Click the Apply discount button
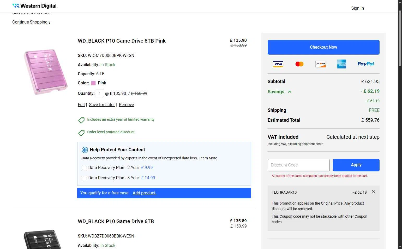The width and height of the screenshot is (402, 249). click(x=356, y=165)
